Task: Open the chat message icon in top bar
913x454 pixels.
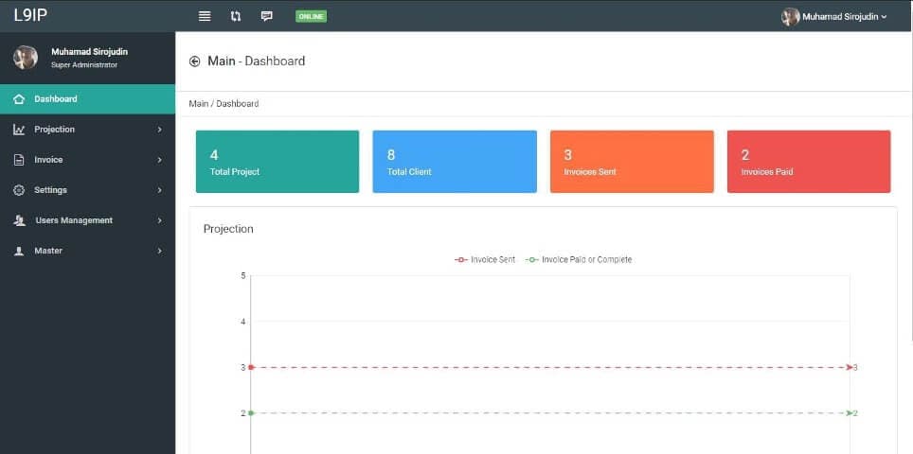Action: pos(267,16)
